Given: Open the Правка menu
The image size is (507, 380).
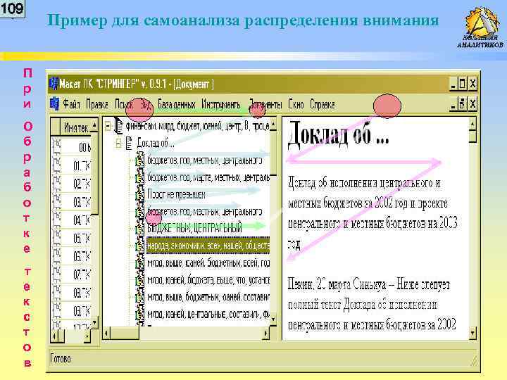Looking at the screenshot, I should pyautogui.click(x=97, y=104).
